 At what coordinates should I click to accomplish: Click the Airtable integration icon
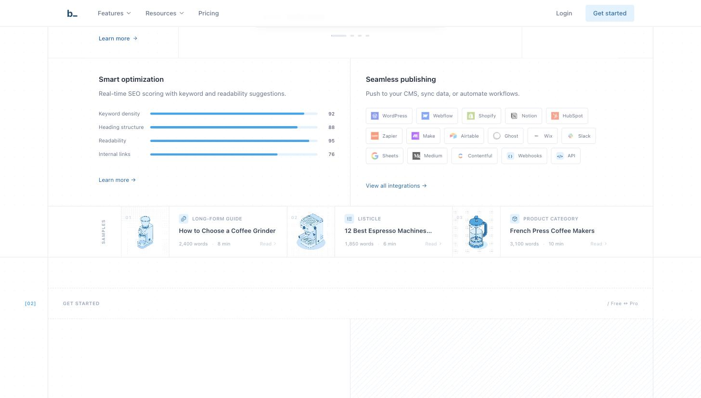point(454,136)
